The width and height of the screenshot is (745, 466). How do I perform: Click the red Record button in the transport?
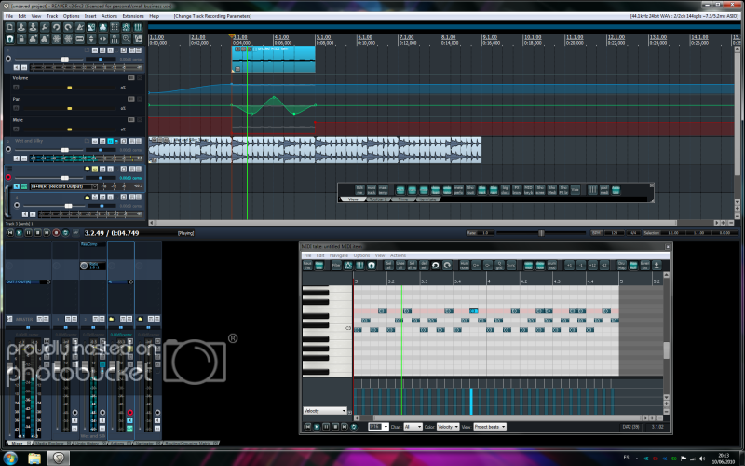[56, 232]
